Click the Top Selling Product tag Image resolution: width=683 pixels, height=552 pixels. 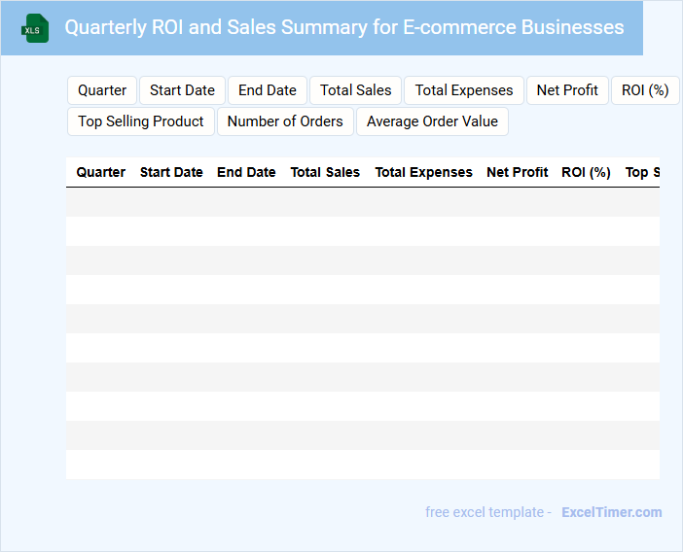141,121
